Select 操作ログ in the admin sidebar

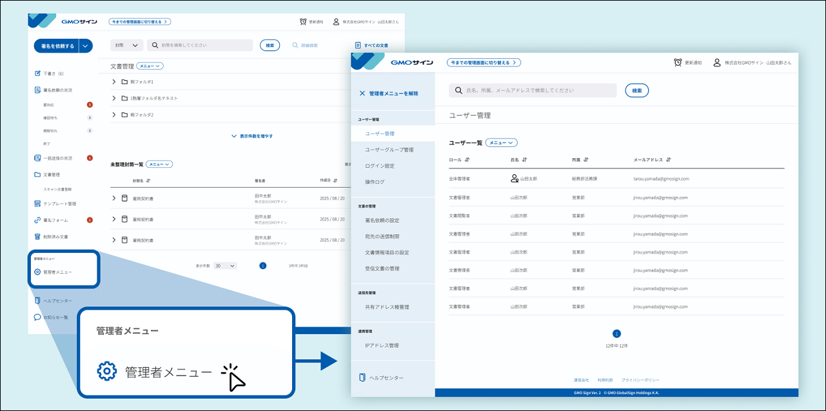point(375,182)
